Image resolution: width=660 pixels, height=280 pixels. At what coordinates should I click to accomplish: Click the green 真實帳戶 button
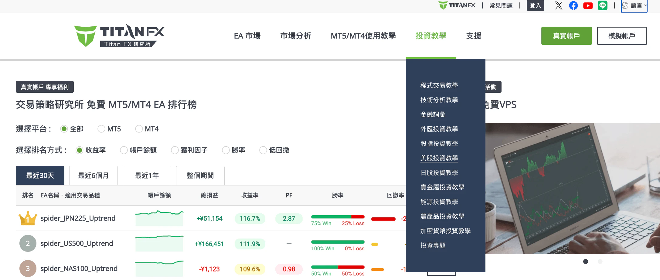pyautogui.click(x=566, y=36)
